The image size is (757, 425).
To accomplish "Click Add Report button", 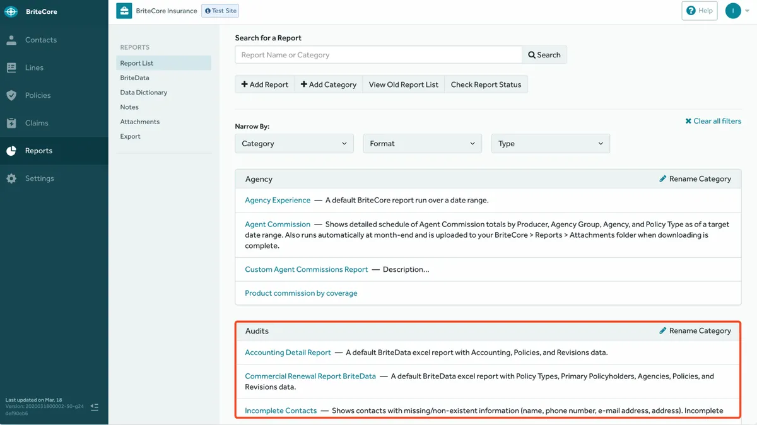I will [x=265, y=84].
